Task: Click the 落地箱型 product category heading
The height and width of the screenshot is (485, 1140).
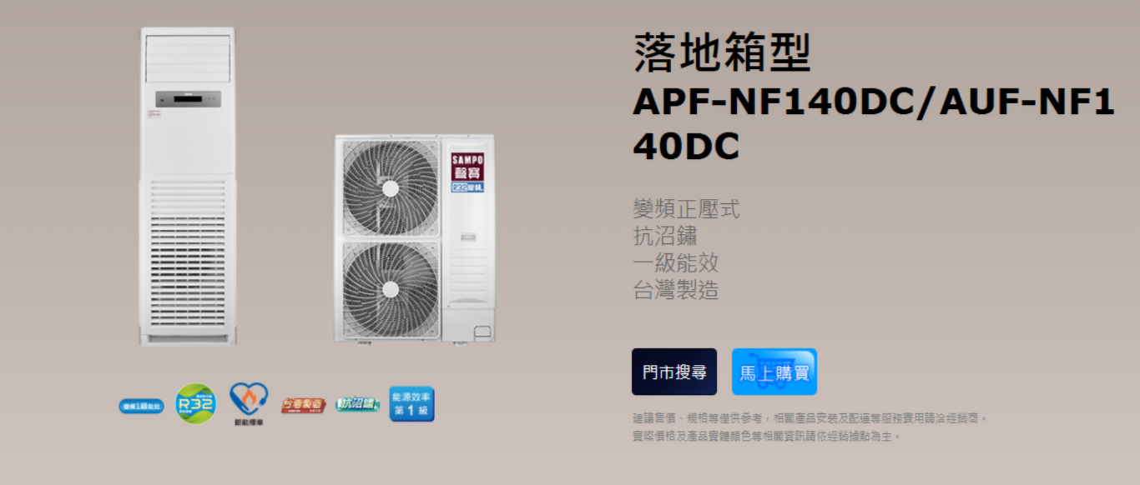Action: pos(722,52)
